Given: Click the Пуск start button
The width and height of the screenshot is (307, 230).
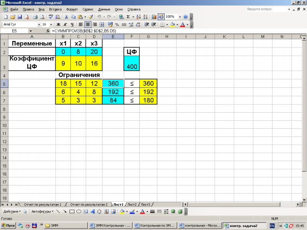Looking at the screenshot, I should (x=8, y=225).
